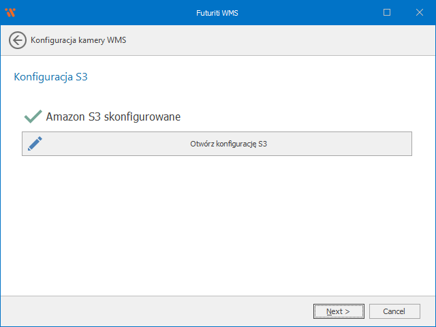
Task: Click blank space between heading and status line
Action: 218,95
